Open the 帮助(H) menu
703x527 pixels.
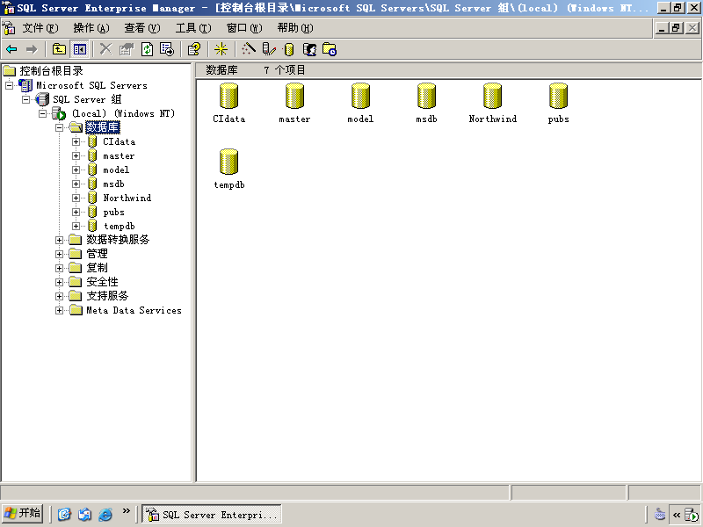pyautogui.click(x=295, y=28)
